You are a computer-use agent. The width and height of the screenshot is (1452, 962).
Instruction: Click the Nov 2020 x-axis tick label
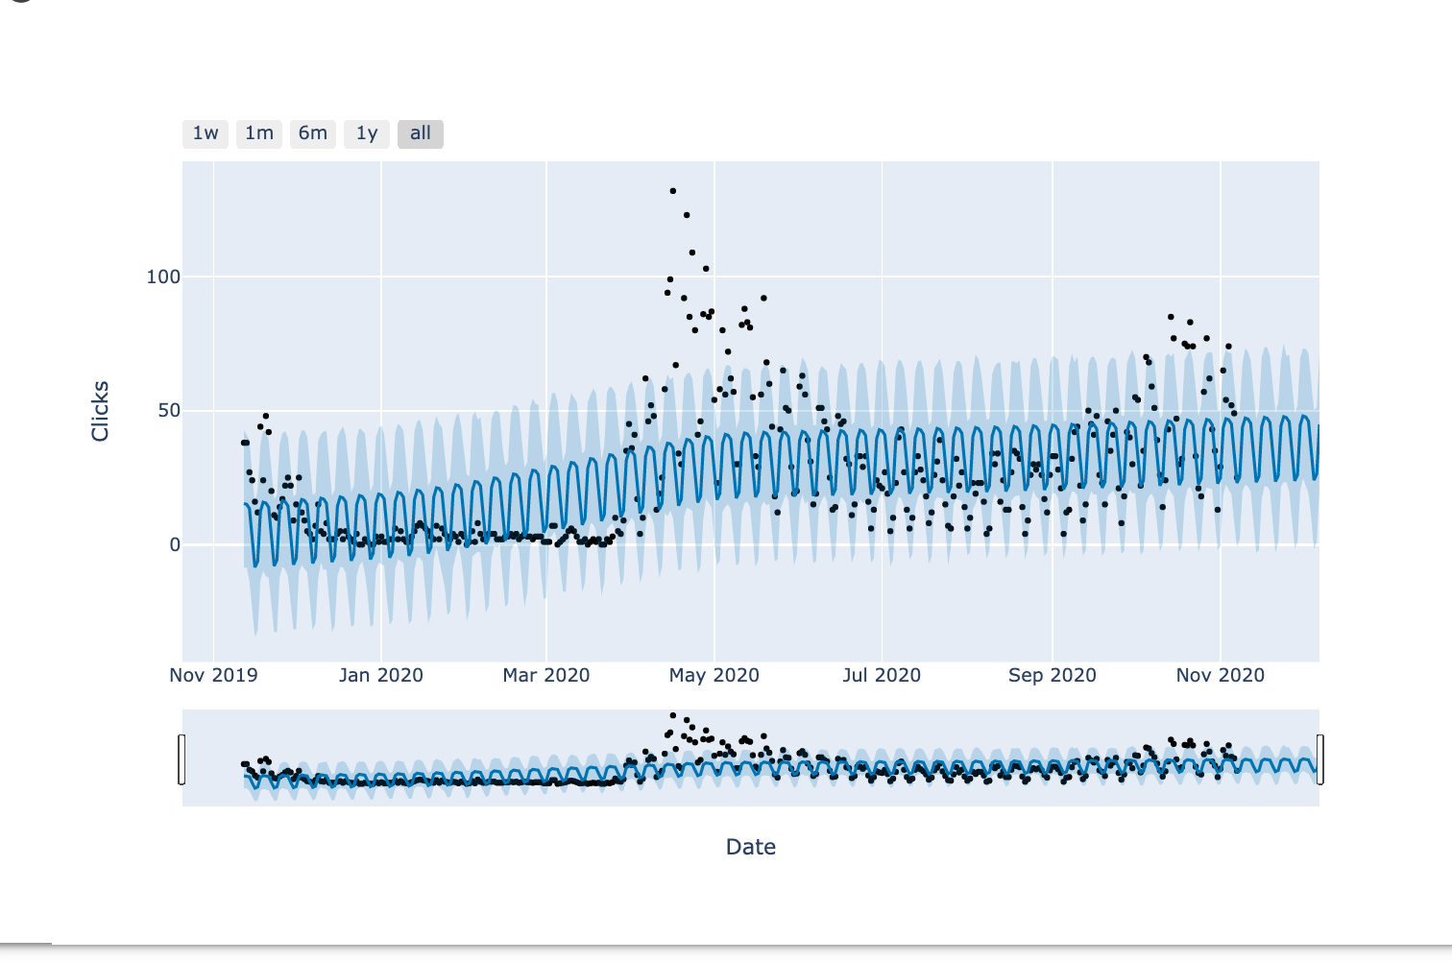click(x=1221, y=675)
